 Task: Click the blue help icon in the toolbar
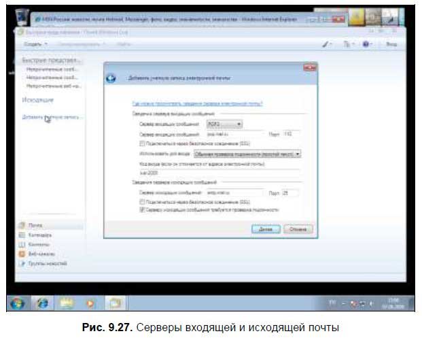point(366,44)
